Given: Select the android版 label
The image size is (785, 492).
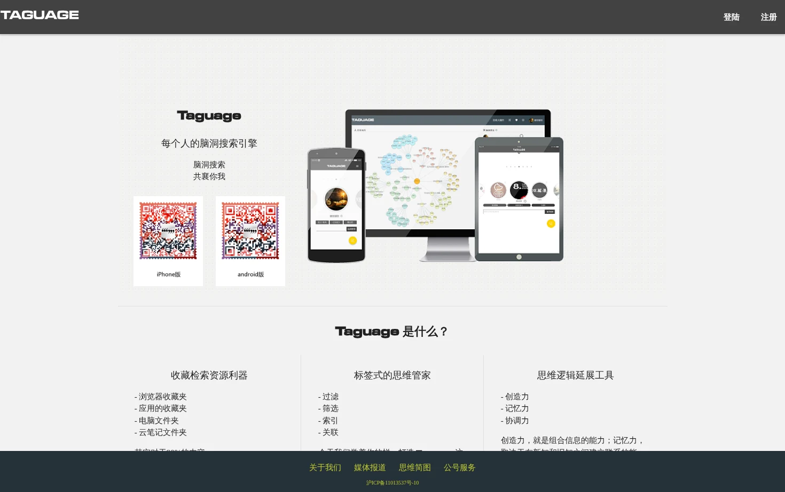Looking at the screenshot, I should pos(250,275).
